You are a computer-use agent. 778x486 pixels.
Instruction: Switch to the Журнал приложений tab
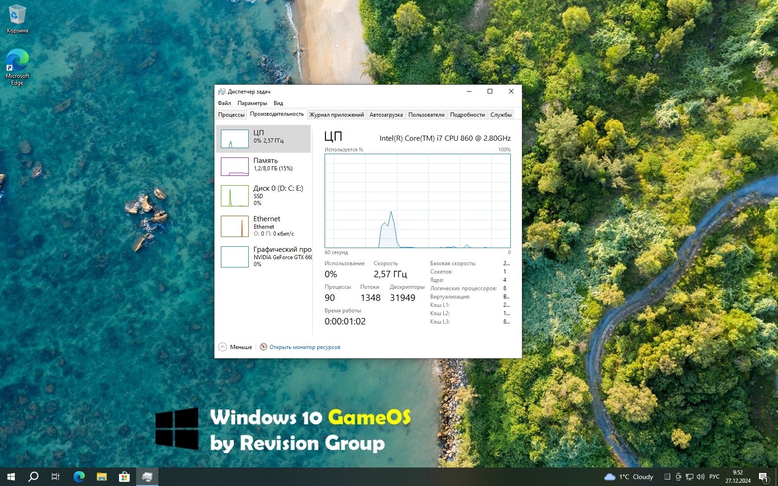337,115
